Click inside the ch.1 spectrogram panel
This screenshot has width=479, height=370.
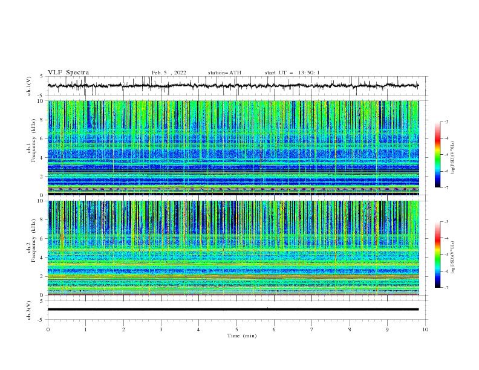coord(233,148)
